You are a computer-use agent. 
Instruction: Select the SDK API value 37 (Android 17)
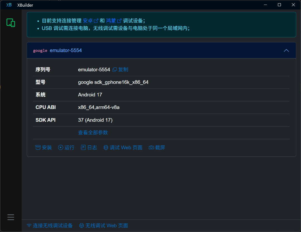pos(95,120)
